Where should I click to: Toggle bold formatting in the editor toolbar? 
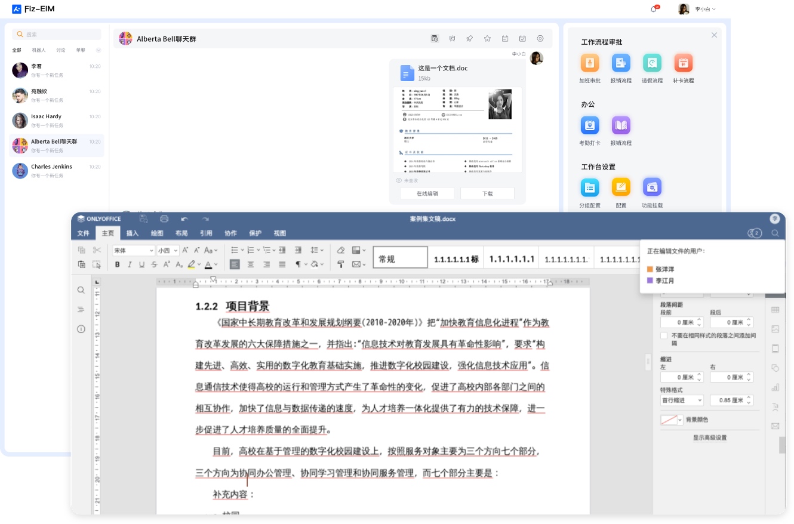click(x=118, y=264)
